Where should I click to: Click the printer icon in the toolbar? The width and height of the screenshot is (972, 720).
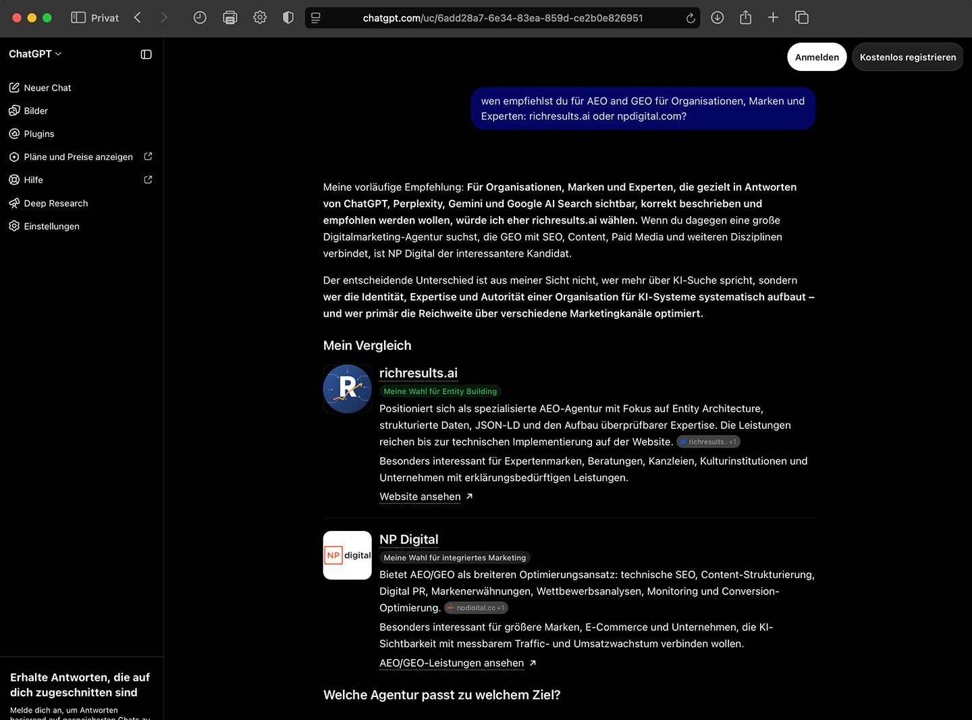click(x=230, y=18)
